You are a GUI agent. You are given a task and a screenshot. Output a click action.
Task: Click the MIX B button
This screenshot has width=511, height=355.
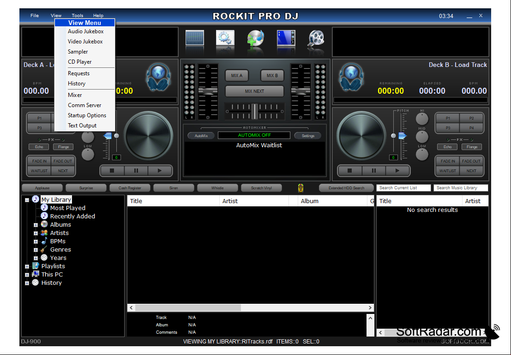(272, 75)
